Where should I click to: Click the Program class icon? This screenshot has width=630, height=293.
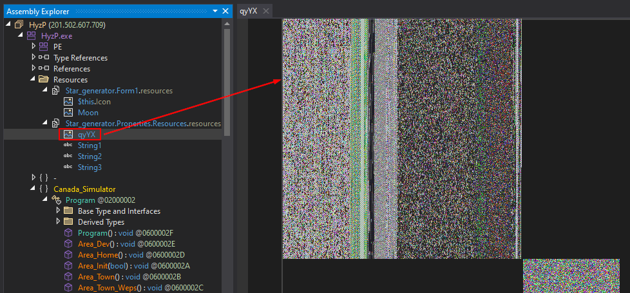click(55, 200)
